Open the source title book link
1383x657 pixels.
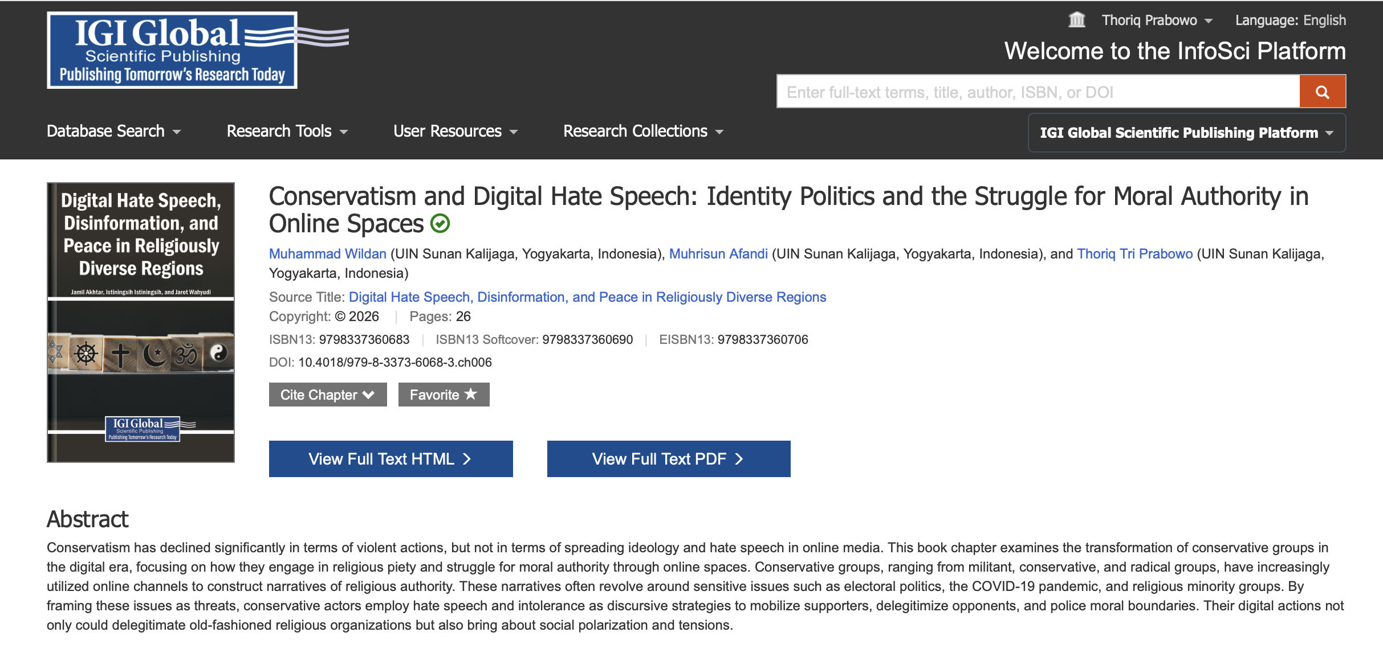coord(587,297)
